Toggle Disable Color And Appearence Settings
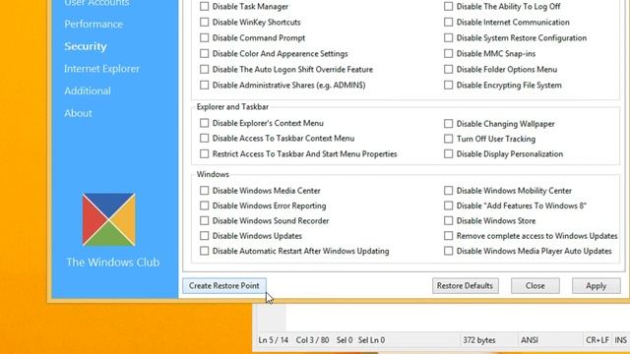 coord(204,53)
